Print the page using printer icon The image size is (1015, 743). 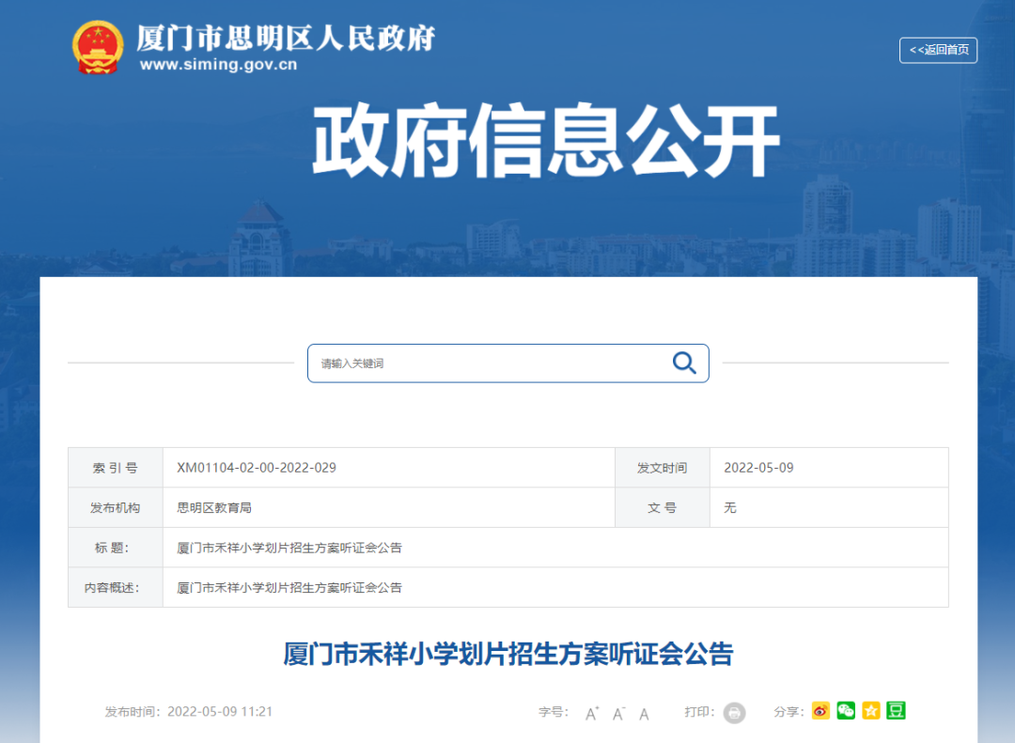click(734, 713)
